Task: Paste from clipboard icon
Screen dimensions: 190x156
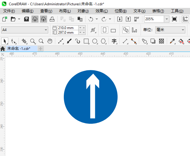Action: (x=80, y=19)
